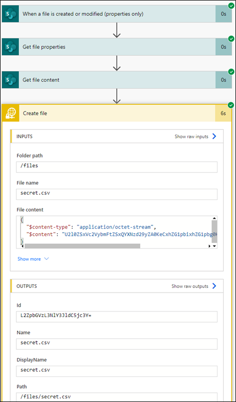236x402 pixels.
Task: Click the File content vertical scrollbar down arrow
Action: [214, 246]
